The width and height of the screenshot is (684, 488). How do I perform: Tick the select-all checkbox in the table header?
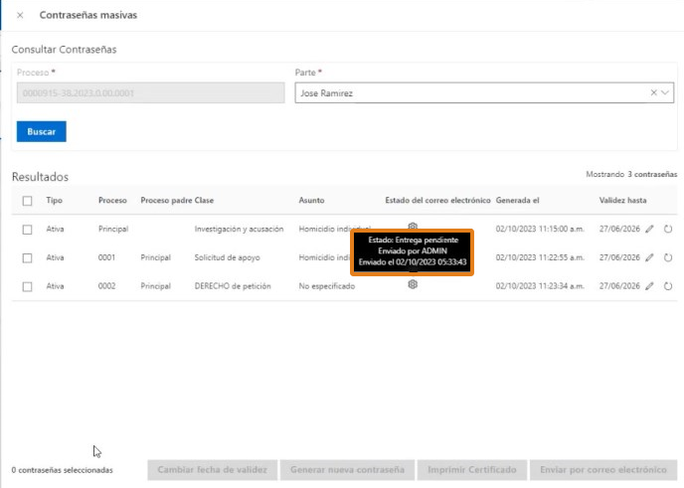click(x=28, y=201)
